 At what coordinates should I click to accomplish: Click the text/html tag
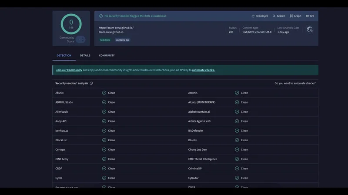pyautogui.click(x=105, y=40)
